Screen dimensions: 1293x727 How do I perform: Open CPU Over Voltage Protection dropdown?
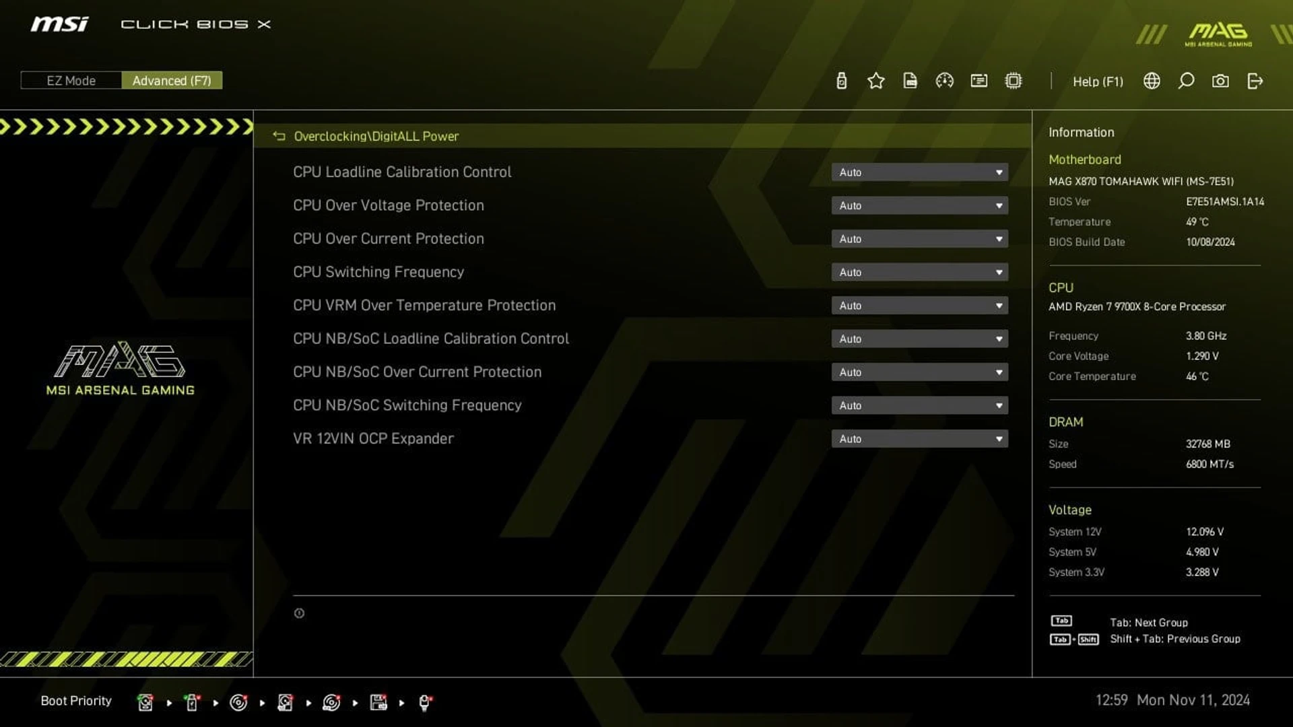pyautogui.click(x=919, y=205)
